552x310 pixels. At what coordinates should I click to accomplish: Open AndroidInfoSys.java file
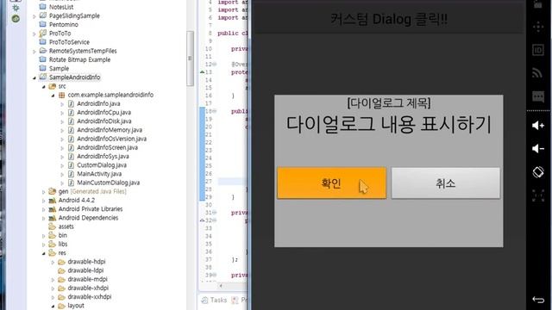click(103, 157)
